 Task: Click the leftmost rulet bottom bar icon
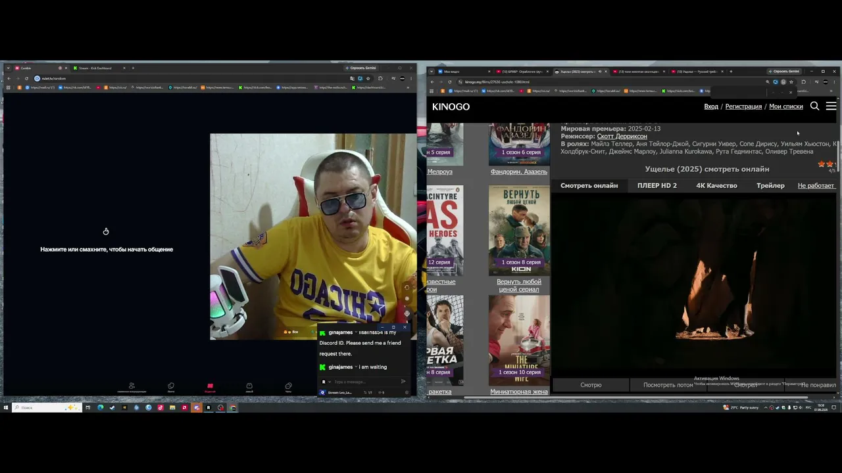click(132, 388)
